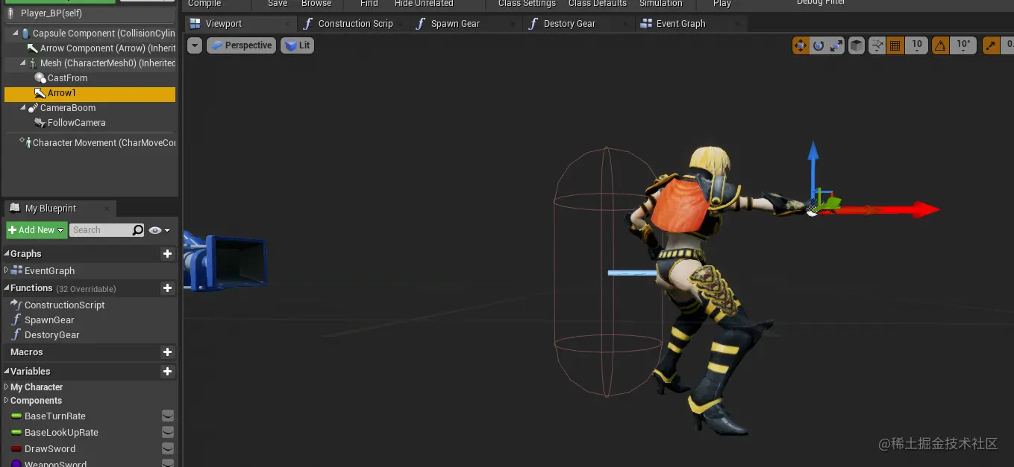Screen dimensions: 1014x467
Task: Collapse the Functions section
Action: point(7,288)
